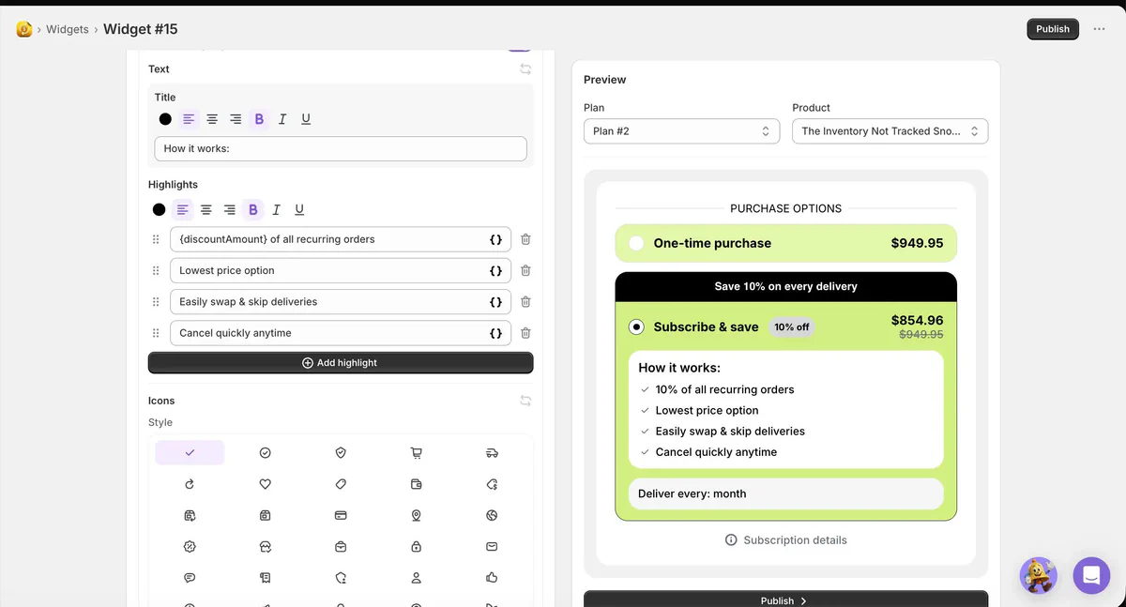Center-align the Title text
1126x607 pixels.
tap(212, 119)
